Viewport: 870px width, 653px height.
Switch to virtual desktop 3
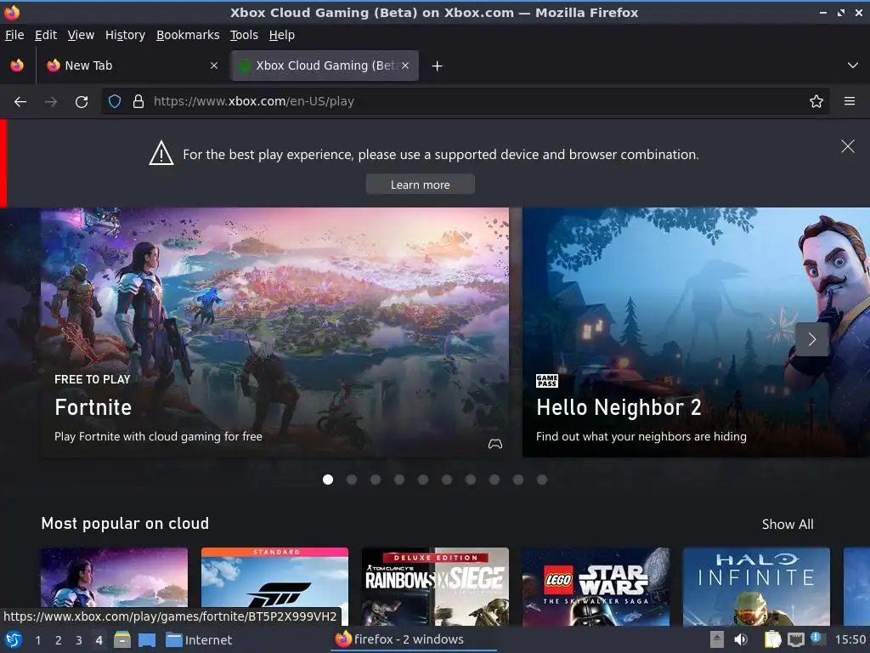point(79,640)
